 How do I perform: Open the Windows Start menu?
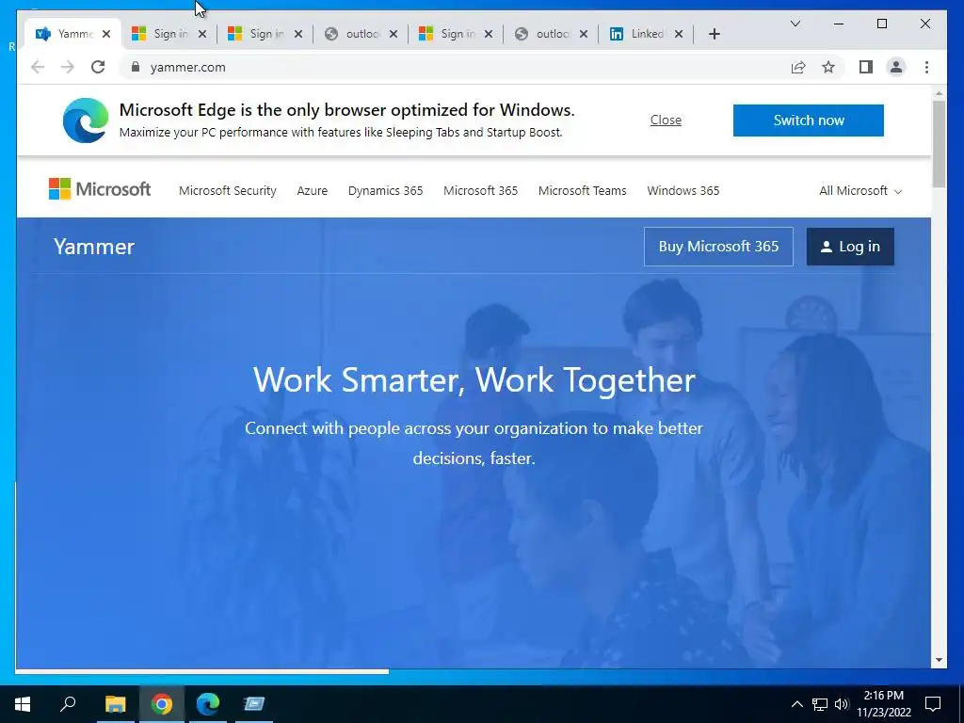pos(23,704)
